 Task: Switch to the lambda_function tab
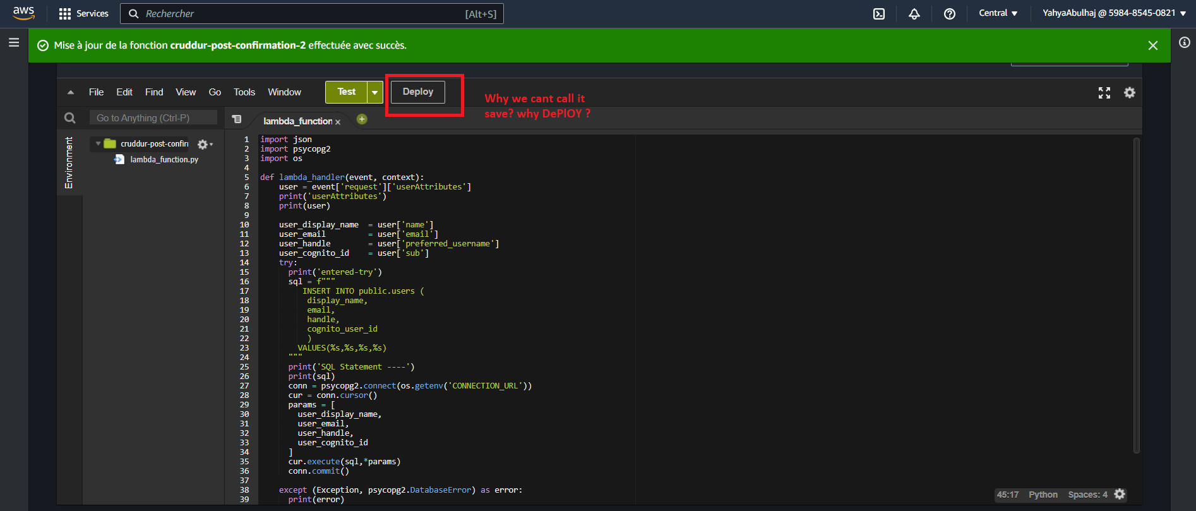point(297,121)
